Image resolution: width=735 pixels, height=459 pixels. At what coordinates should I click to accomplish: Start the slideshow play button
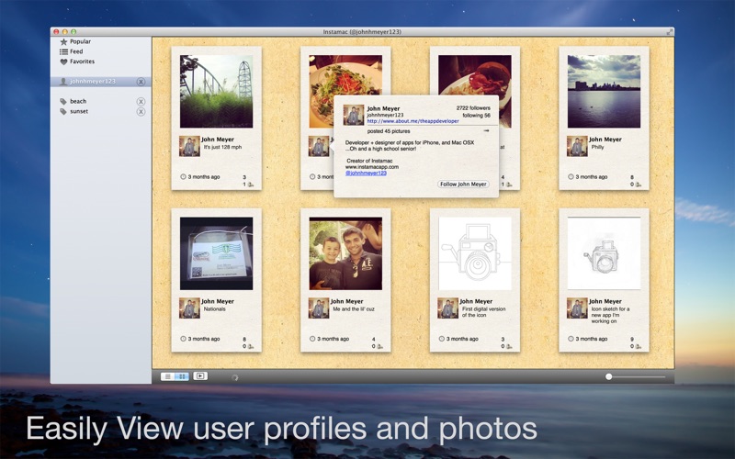tap(200, 375)
